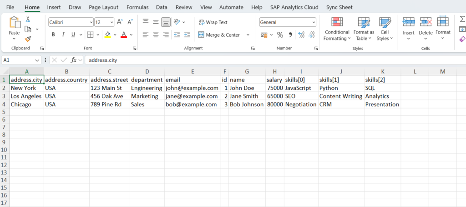Toggle Underline formatting

tap(73, 34)
